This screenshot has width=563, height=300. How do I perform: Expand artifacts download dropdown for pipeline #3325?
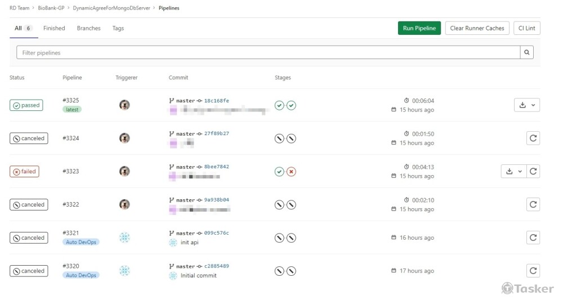pyautogui.click(x=527, y=105)
